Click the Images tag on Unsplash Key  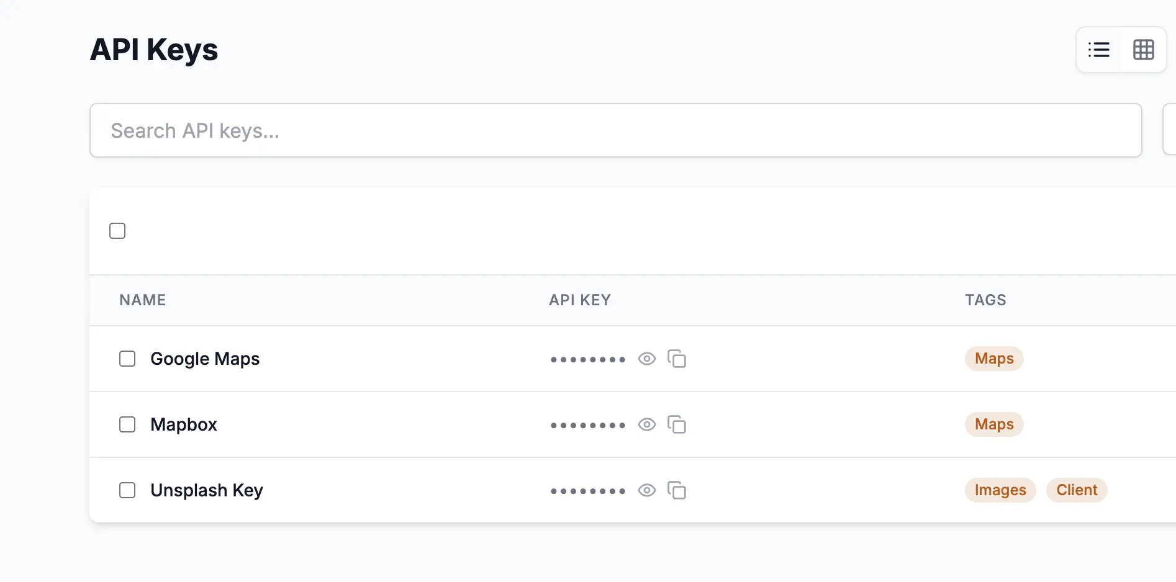tap(1000, 490)
